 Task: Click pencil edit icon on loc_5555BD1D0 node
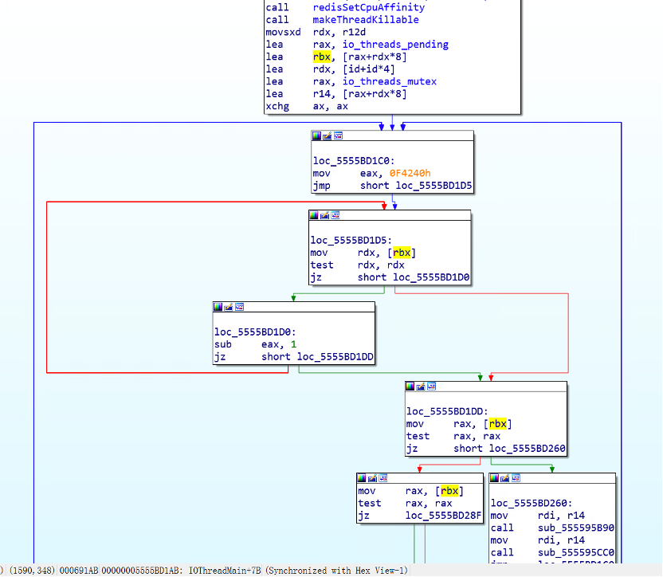[229, 307]
